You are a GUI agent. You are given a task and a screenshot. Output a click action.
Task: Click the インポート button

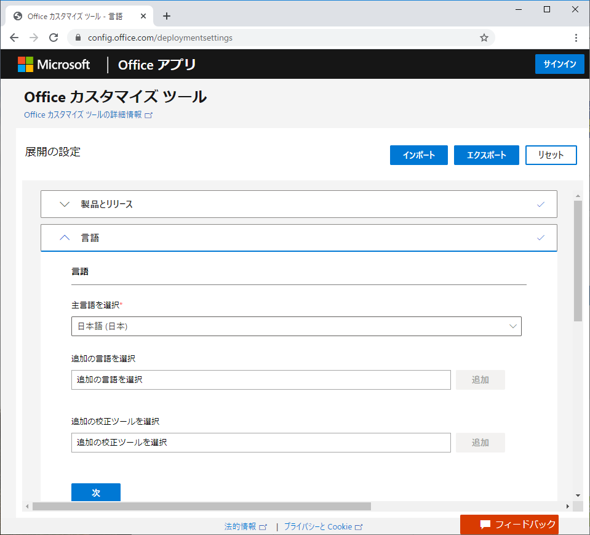tap(419, 155)
